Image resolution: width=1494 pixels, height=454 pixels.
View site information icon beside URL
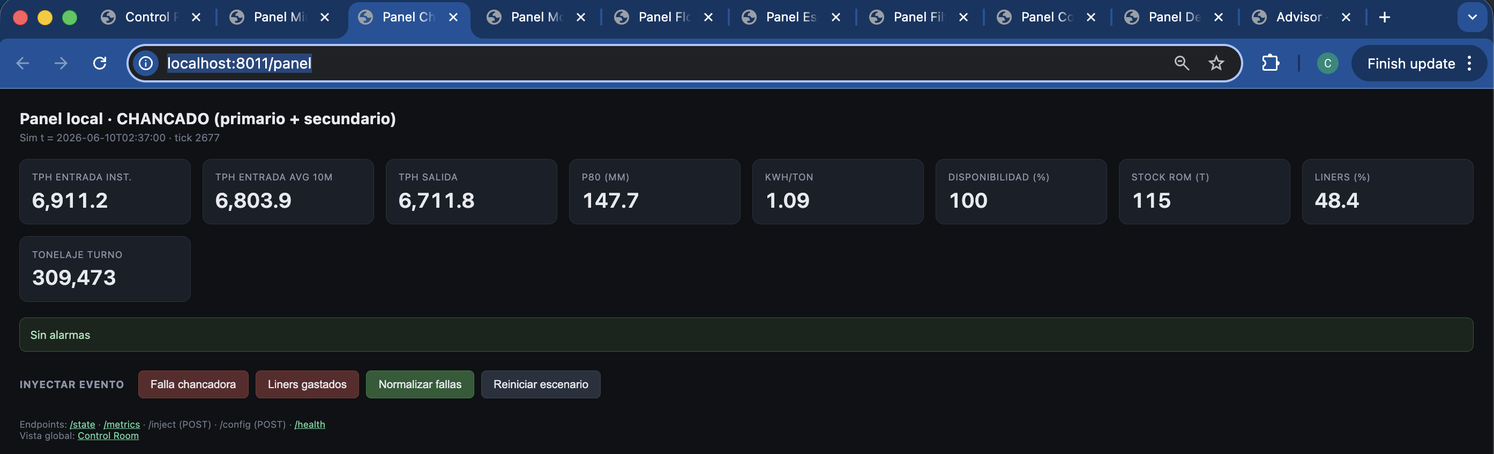click(146, 63)
